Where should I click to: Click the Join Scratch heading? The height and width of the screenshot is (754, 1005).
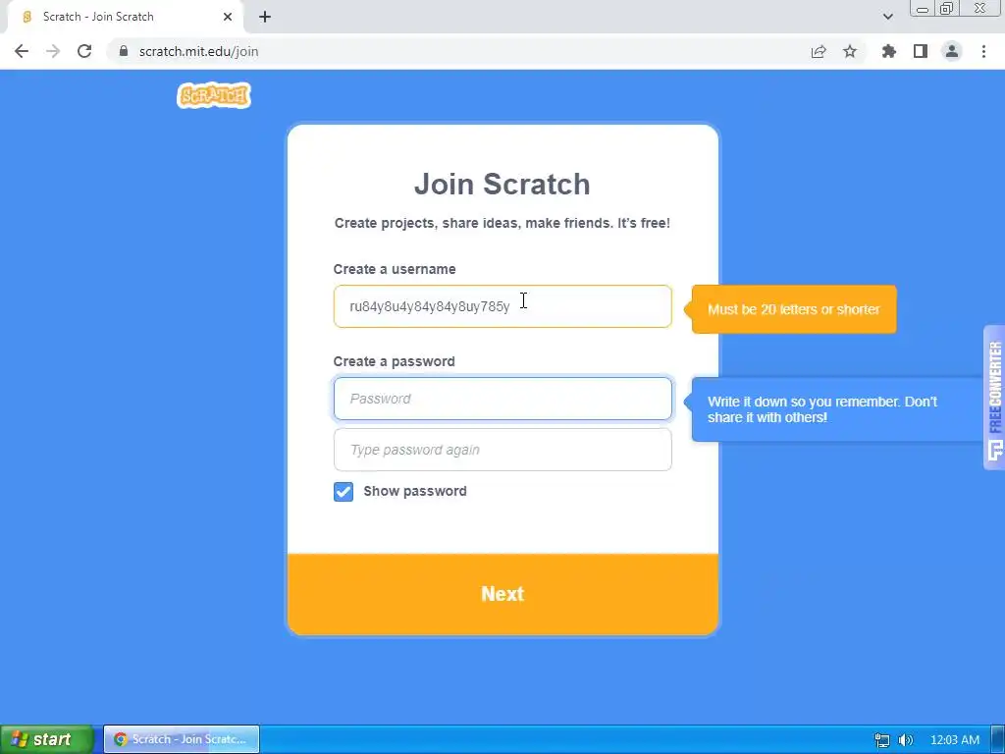coord(502,184)
